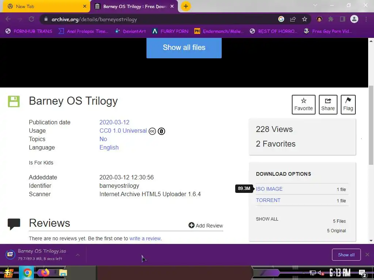Click the scrollbar up arrow
Screen dimensions: 374x280
(x=371, y=41)
